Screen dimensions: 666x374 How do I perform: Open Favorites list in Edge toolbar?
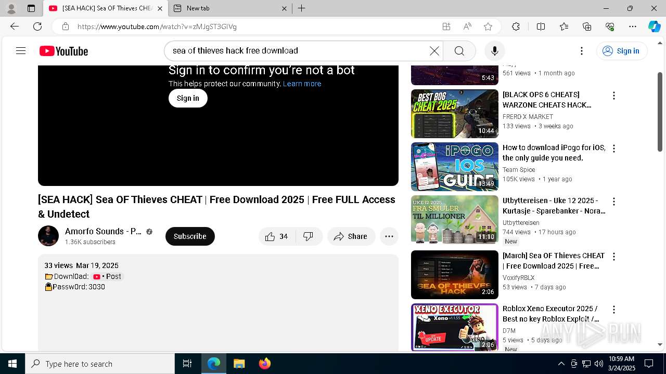(x=564, y=26)
